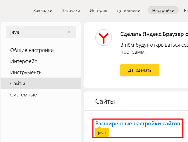188x142 pixels.
Task: Click the yellow Да, сделать button
Action: [140, 70]
